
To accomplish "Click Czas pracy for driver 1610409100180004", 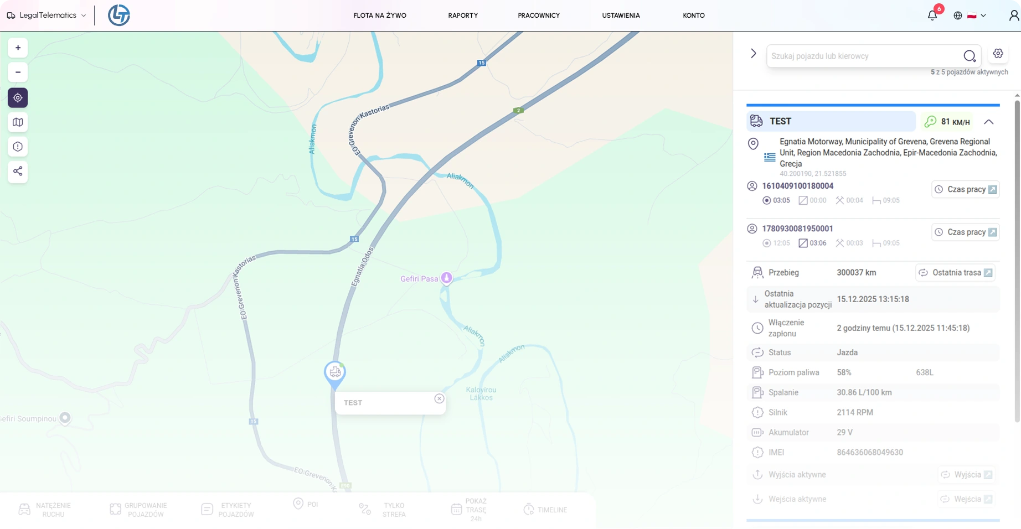I will pos(966,190).
